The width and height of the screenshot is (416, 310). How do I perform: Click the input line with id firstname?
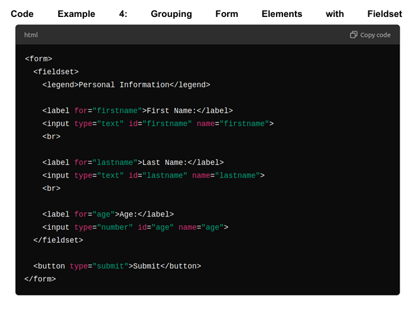click(x=158, y=124)
